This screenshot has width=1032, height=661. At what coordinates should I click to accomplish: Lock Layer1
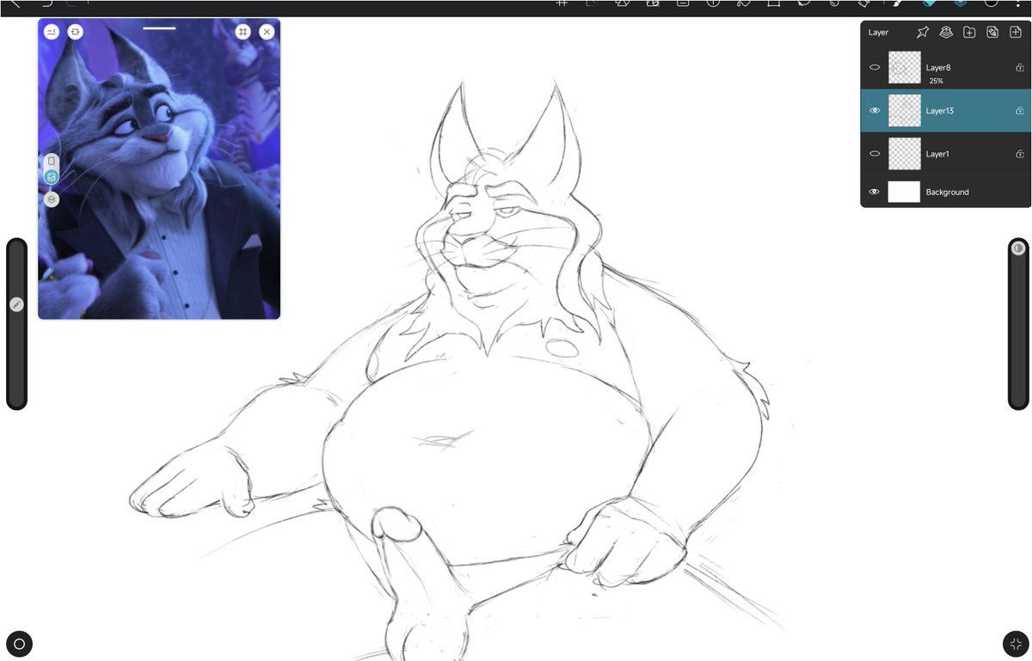point(1020,154)
